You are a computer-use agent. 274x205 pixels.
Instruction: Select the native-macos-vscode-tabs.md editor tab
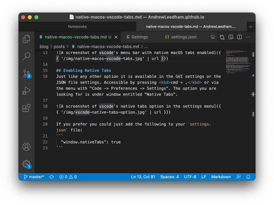(78, 37)
